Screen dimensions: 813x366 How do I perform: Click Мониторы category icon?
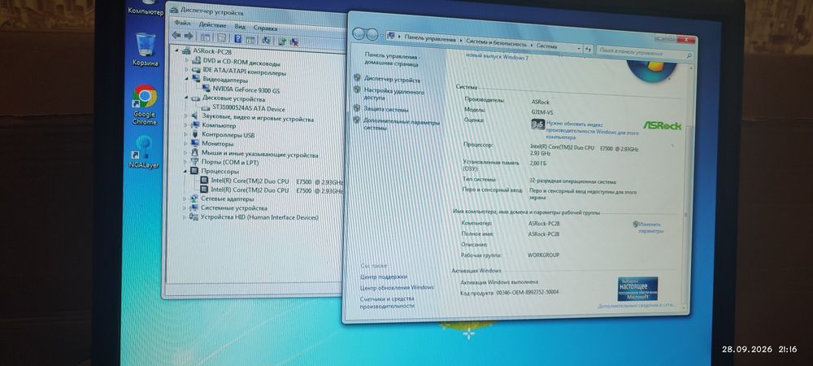(195, 143)
